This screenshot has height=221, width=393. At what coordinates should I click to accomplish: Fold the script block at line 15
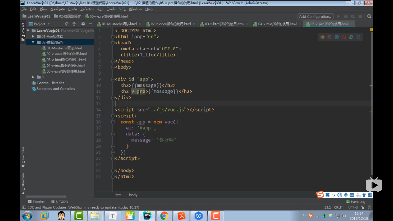click(113, 116)
